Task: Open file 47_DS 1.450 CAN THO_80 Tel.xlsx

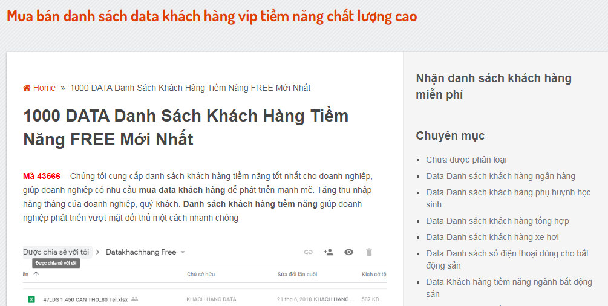Action: pos(85,299)
